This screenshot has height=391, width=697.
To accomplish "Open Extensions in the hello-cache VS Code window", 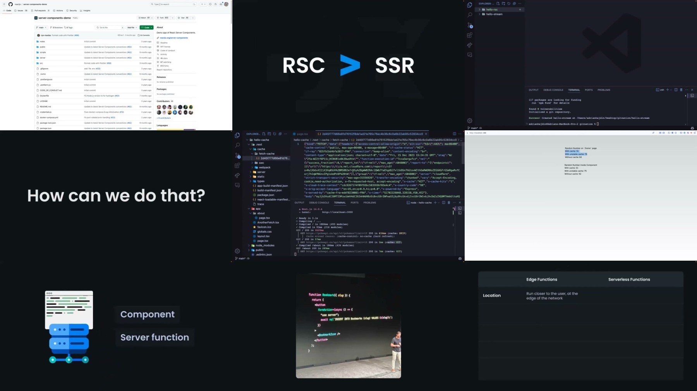I will 237,166.
